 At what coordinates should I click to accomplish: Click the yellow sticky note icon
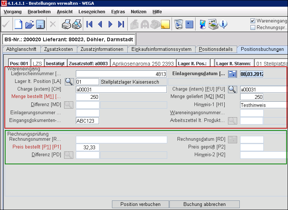(165, 25)
